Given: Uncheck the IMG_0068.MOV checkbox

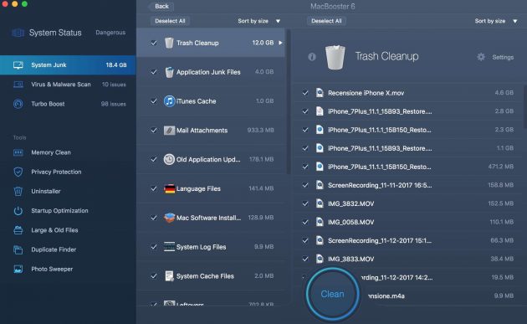Looking at the screenshot, I should 305,222.
